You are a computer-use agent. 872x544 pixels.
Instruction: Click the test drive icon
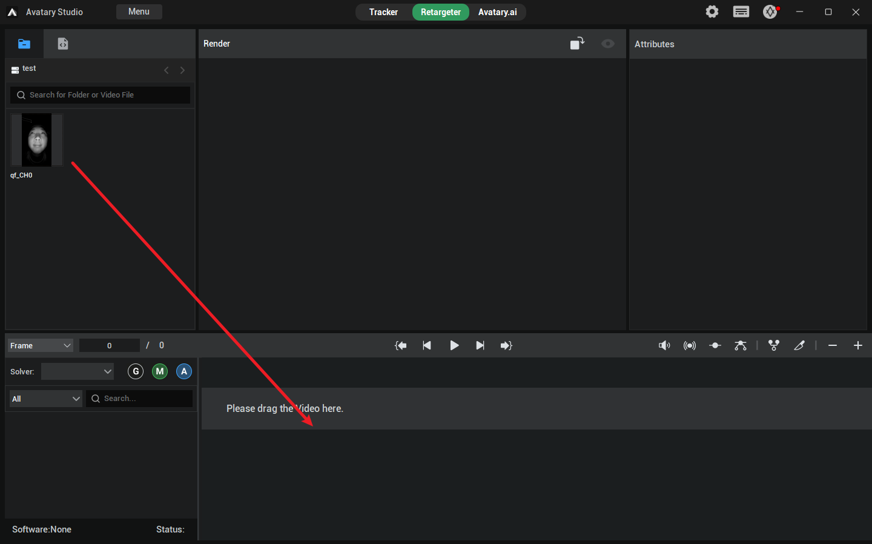click(x=15, y=70)
